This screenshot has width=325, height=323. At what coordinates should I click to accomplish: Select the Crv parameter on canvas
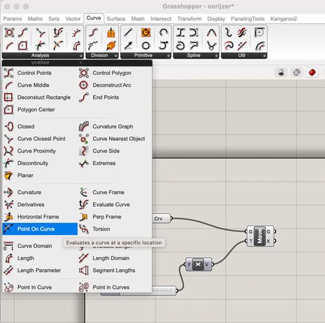(162, 218)
